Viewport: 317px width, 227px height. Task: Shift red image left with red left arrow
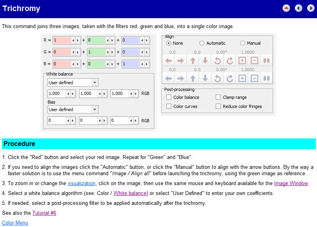169,61
